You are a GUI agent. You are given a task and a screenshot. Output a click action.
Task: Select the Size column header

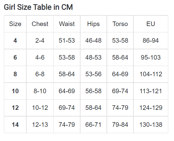click(x=15, y=24)
